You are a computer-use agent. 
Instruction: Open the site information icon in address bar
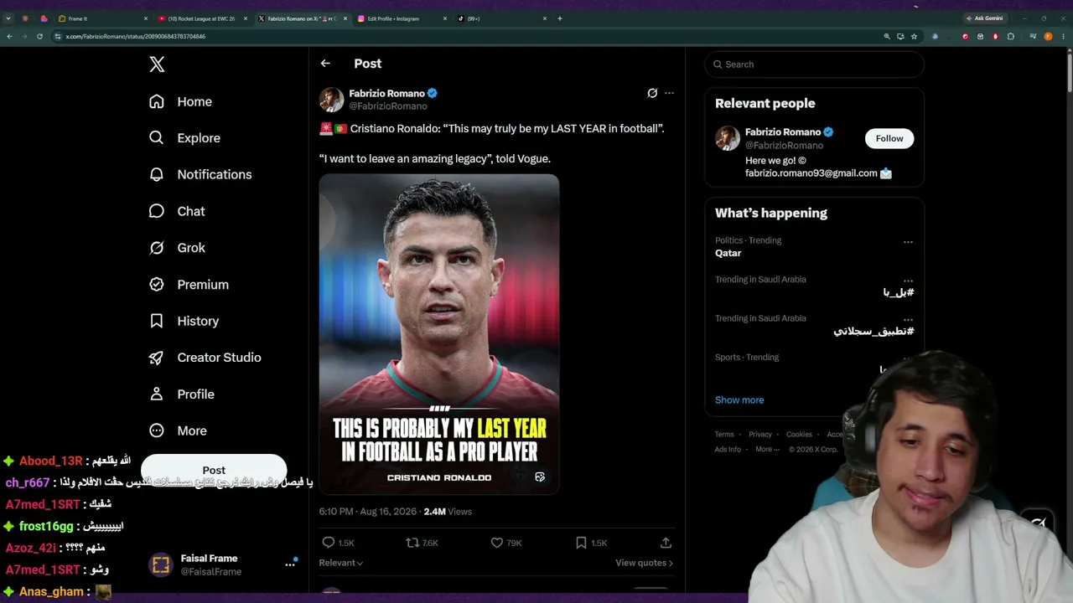click(x=58, y=37)
